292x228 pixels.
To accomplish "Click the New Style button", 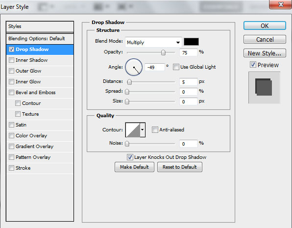I will click(x=265, y=53).
